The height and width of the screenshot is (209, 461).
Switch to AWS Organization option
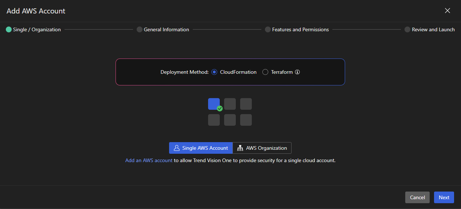click(262, 148)
